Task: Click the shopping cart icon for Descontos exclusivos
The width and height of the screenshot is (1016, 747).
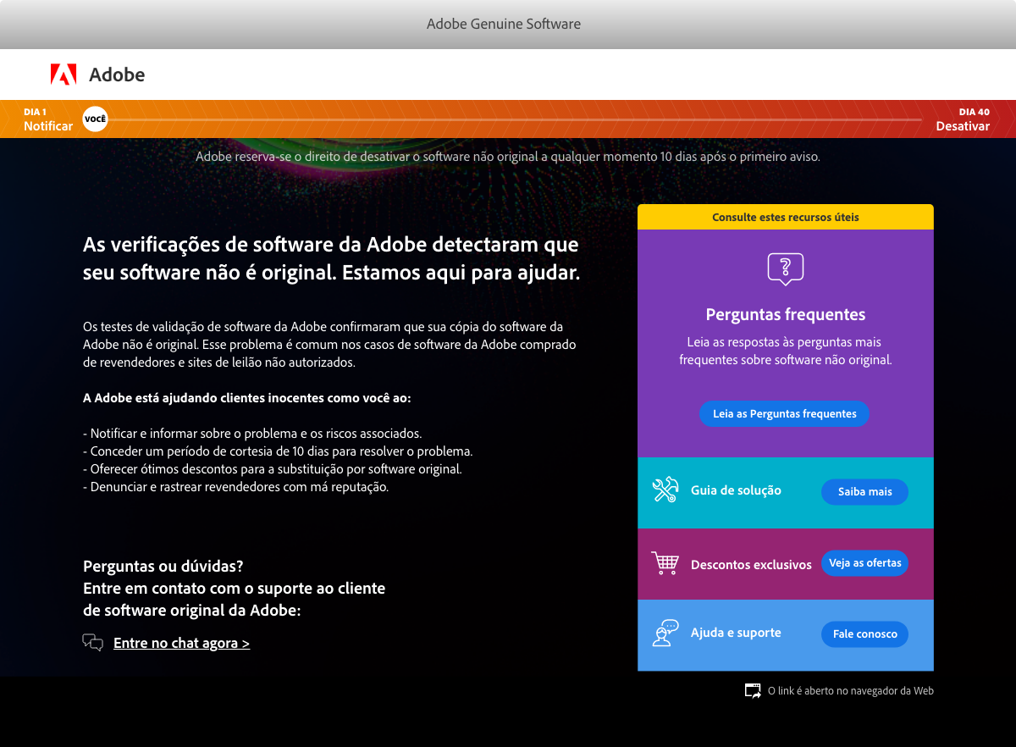Action: tap(665, 563)
